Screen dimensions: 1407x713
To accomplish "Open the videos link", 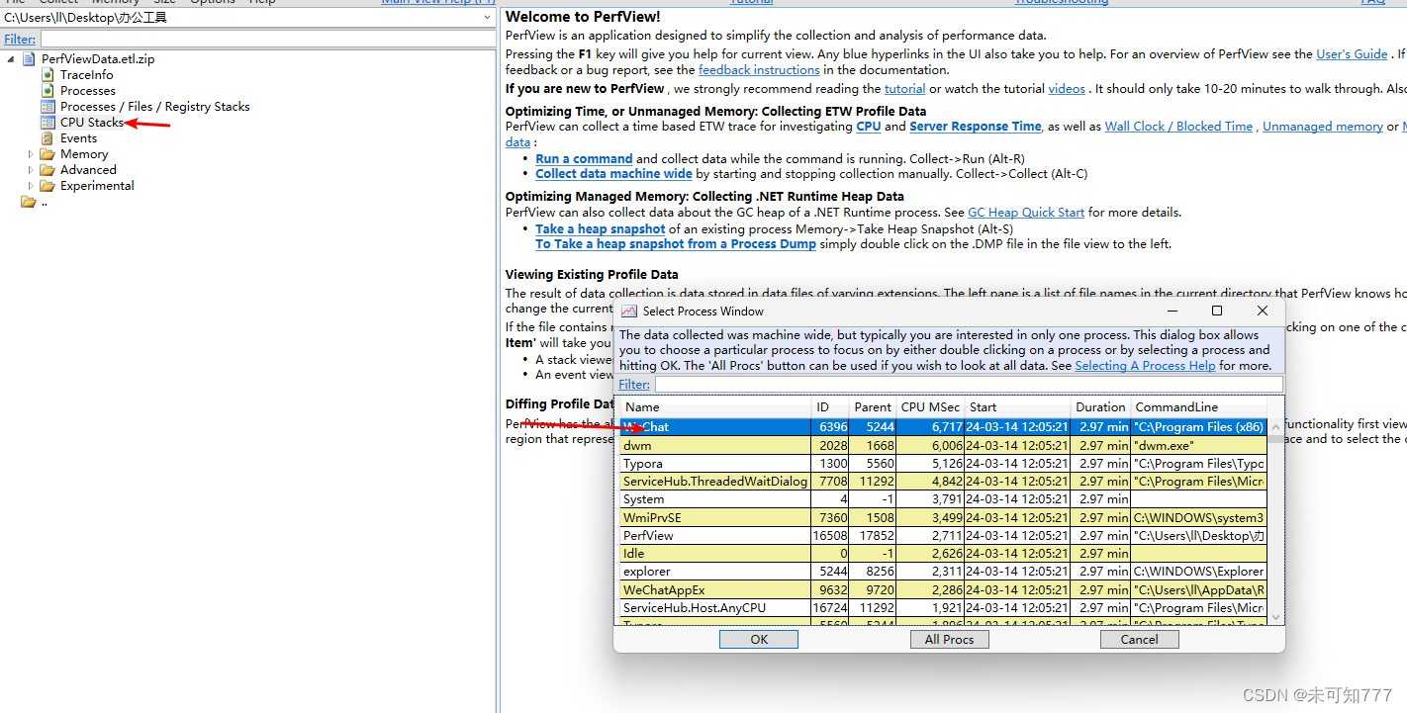I will [1067, 89].
